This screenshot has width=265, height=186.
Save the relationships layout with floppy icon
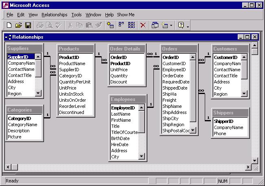28,25
